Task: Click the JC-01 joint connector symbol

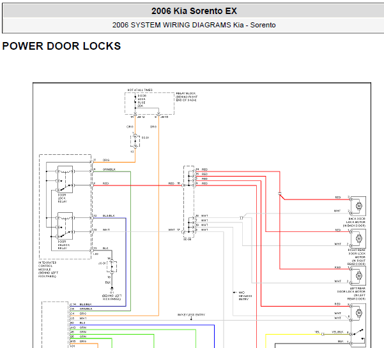Action: point(112,266)
